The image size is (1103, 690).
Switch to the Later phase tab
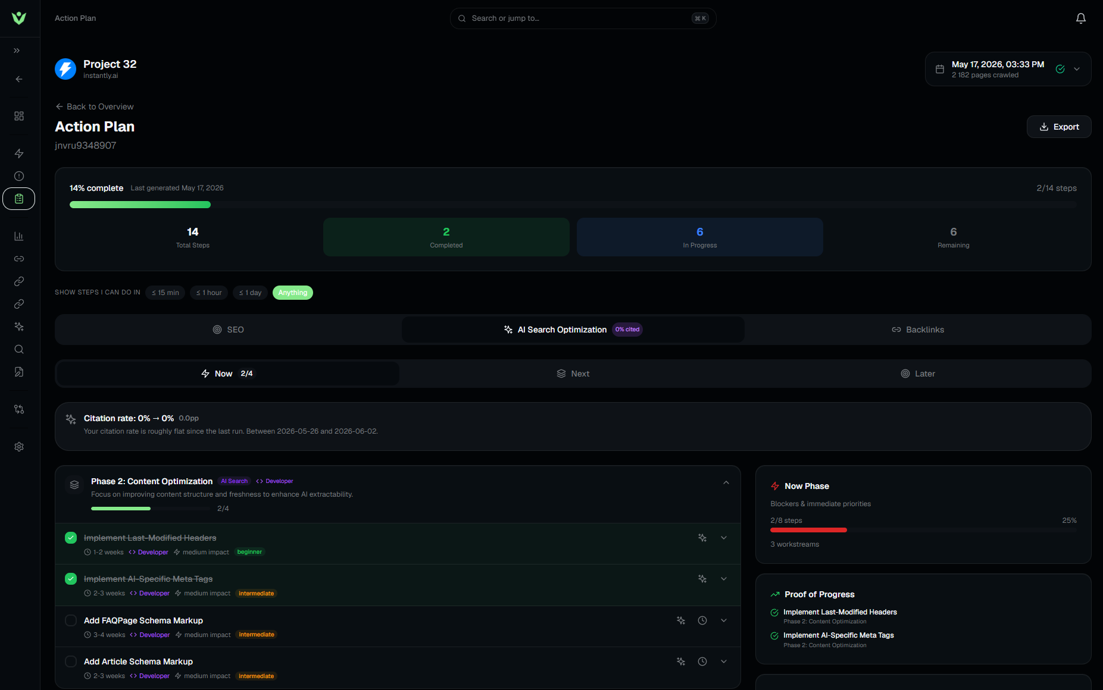(x=918, y=374)
